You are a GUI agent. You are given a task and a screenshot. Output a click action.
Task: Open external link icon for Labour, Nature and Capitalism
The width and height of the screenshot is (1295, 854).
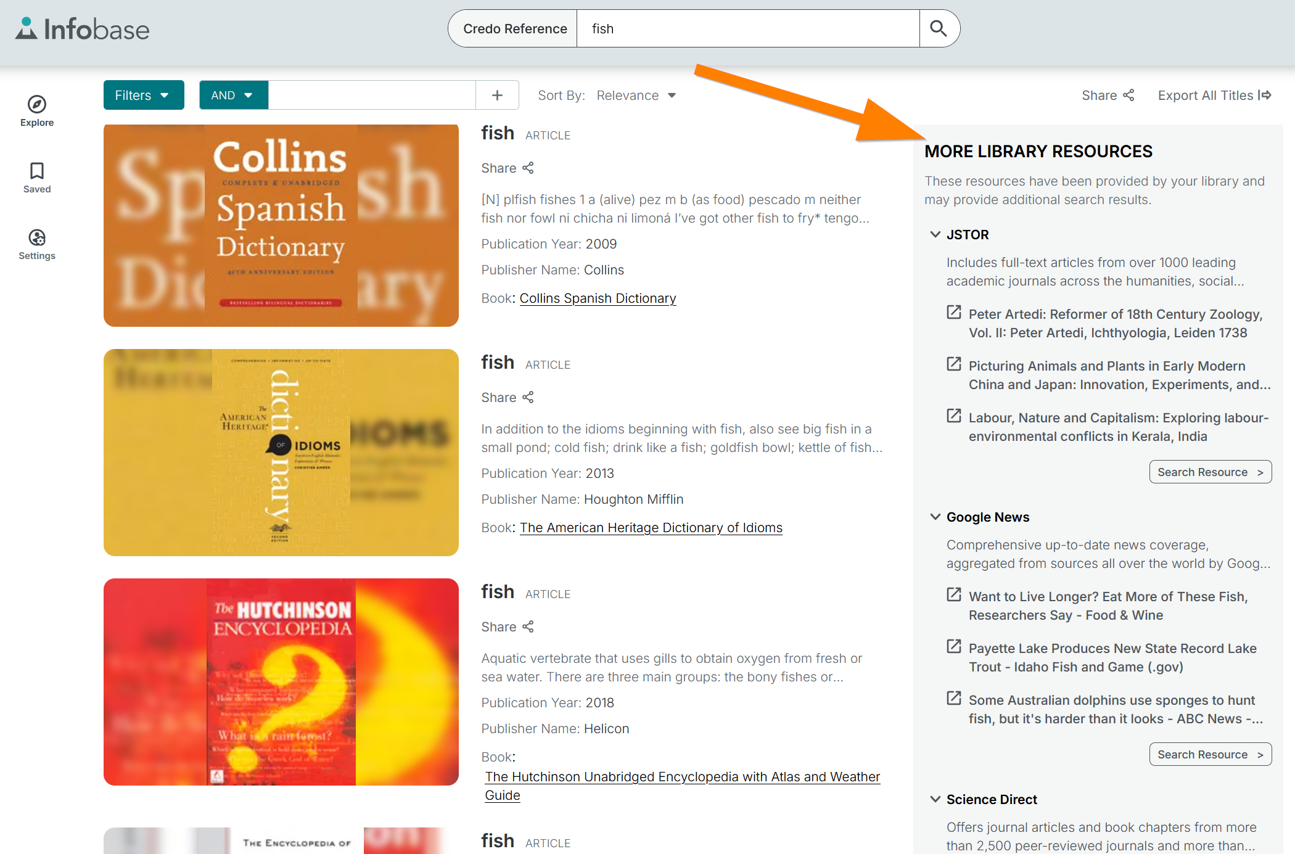coord(954,416)
